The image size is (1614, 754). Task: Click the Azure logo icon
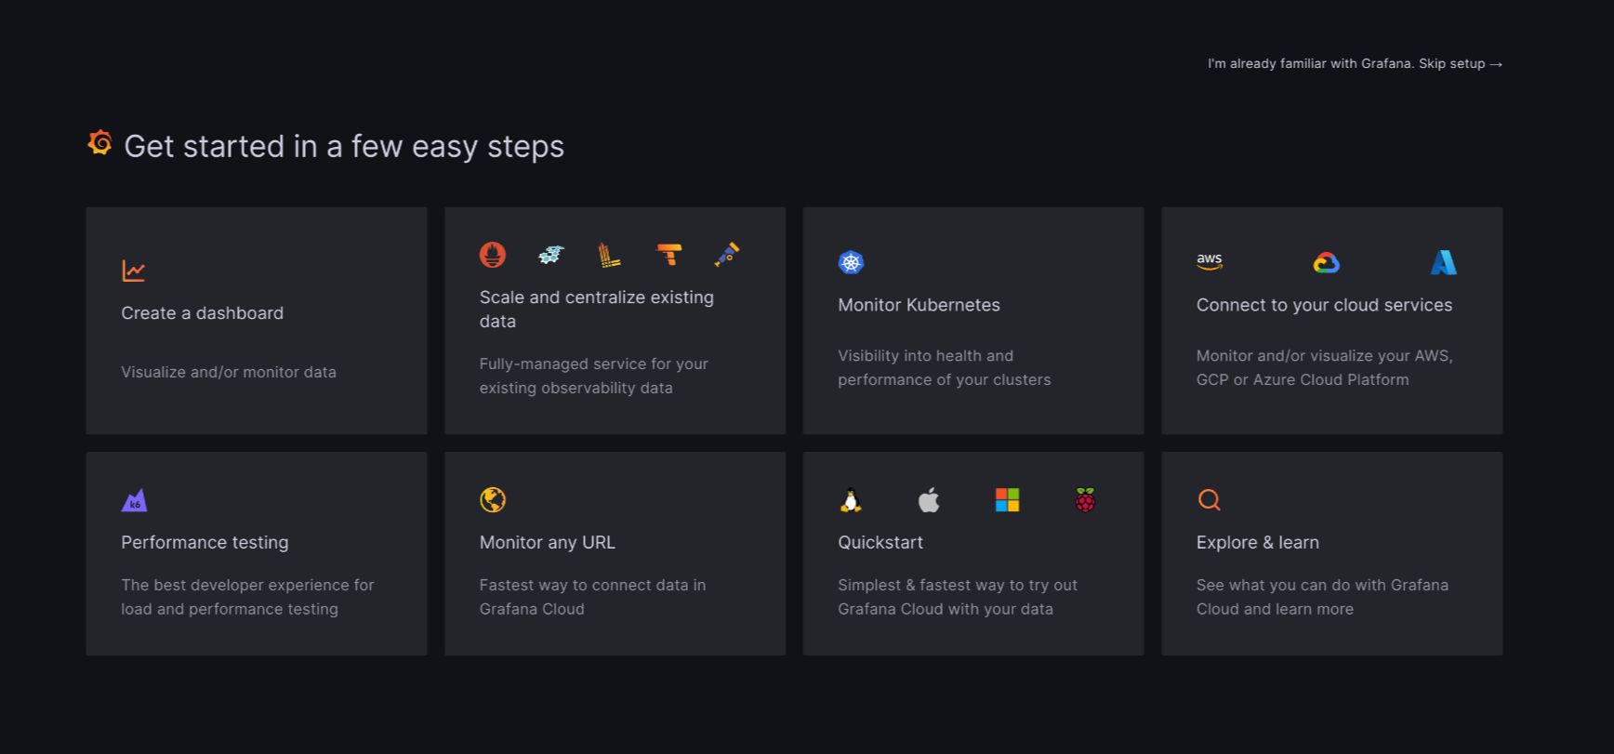[x=1443, y=262]
